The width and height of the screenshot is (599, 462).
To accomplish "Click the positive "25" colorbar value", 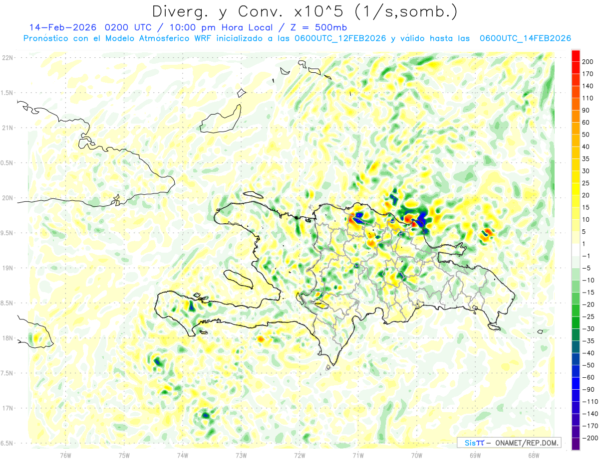I will pos(587,183).
